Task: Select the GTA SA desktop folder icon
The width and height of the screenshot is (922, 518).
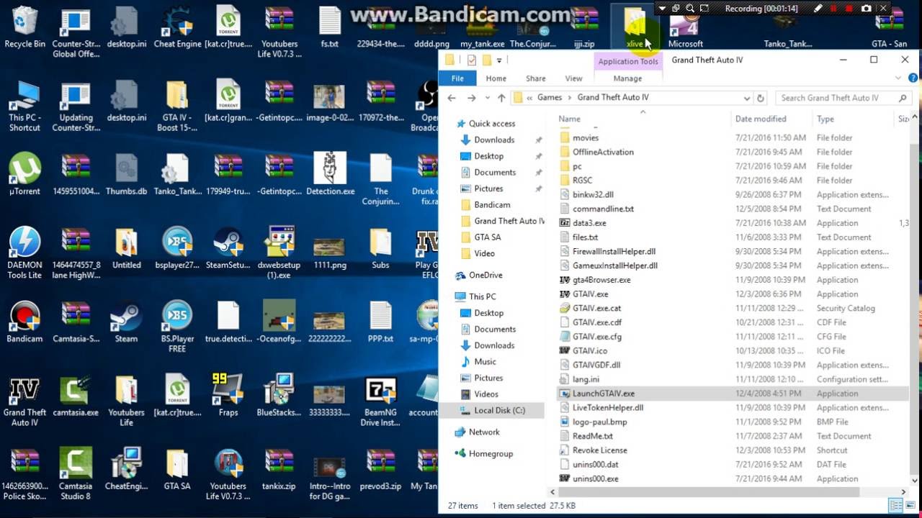Action: point(177,469)
